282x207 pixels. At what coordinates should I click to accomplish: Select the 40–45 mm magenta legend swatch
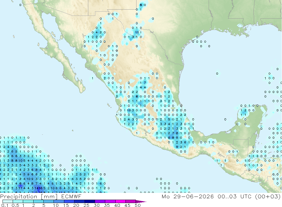coord(120,201)
